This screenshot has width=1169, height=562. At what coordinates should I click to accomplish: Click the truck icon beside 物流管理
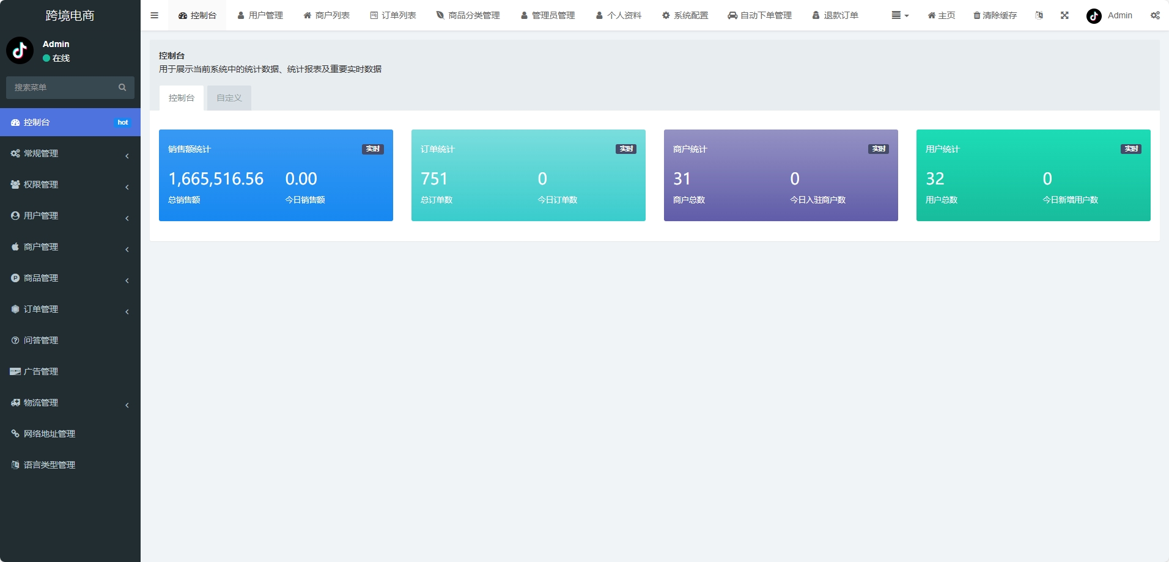pos(15,403)
